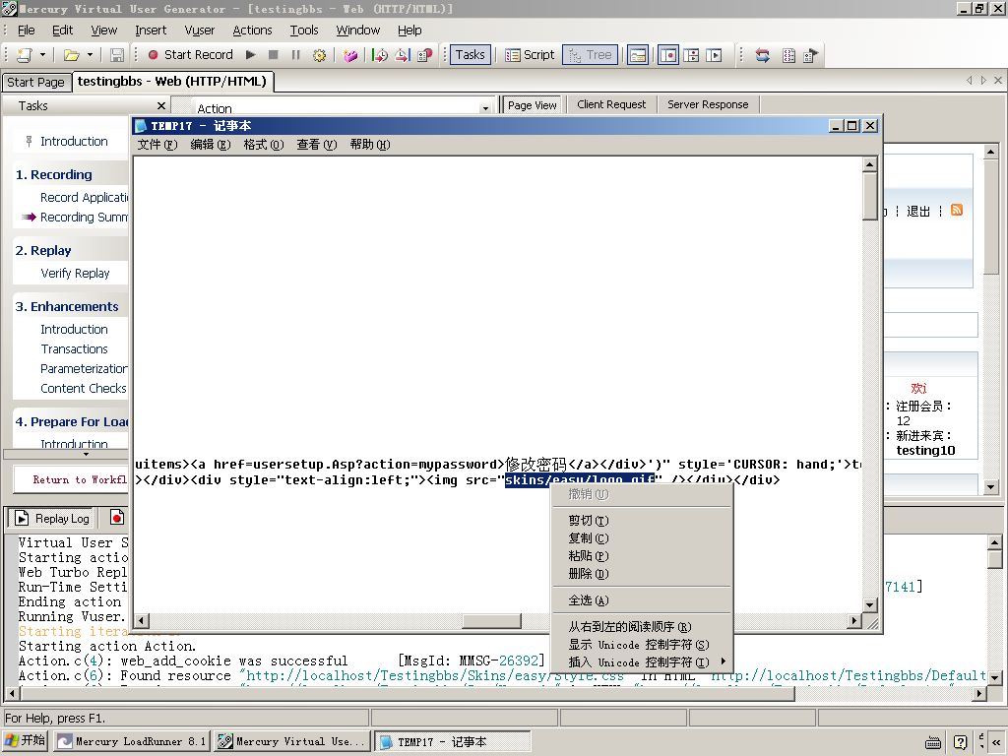The image size is (1008, 756).
Task: Click the create controller scenario icon
Action: [x=811, y=55]
